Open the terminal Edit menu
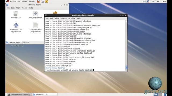Viewport: 172px width, 96px height. click(x=52, y=18)
